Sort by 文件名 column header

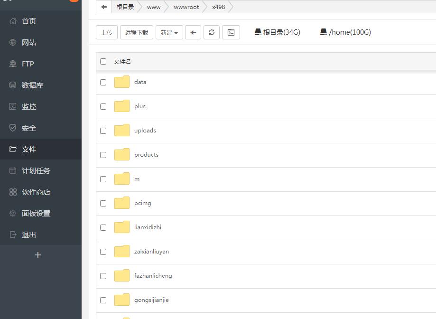[122, 62]
